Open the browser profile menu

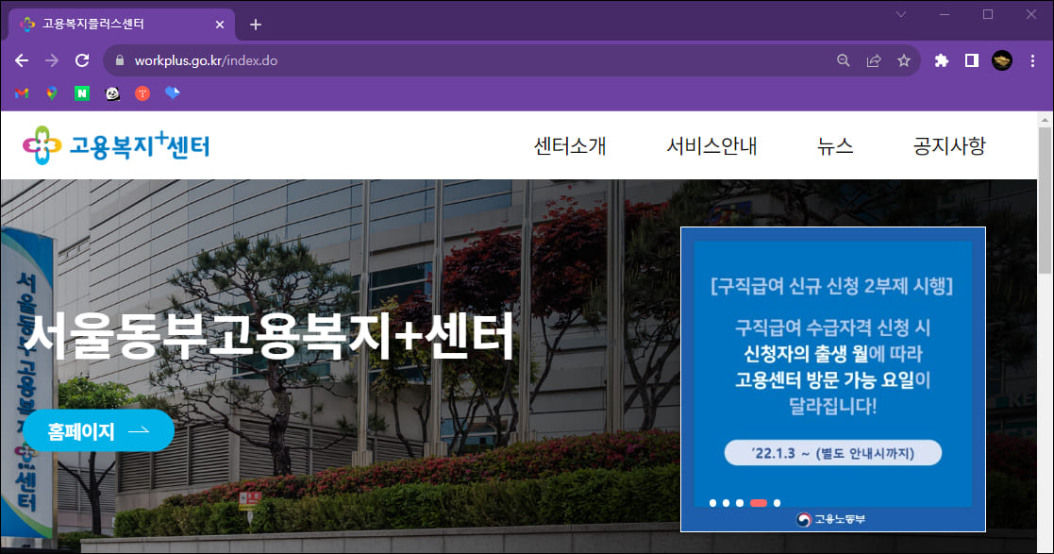click(1002, 59)
